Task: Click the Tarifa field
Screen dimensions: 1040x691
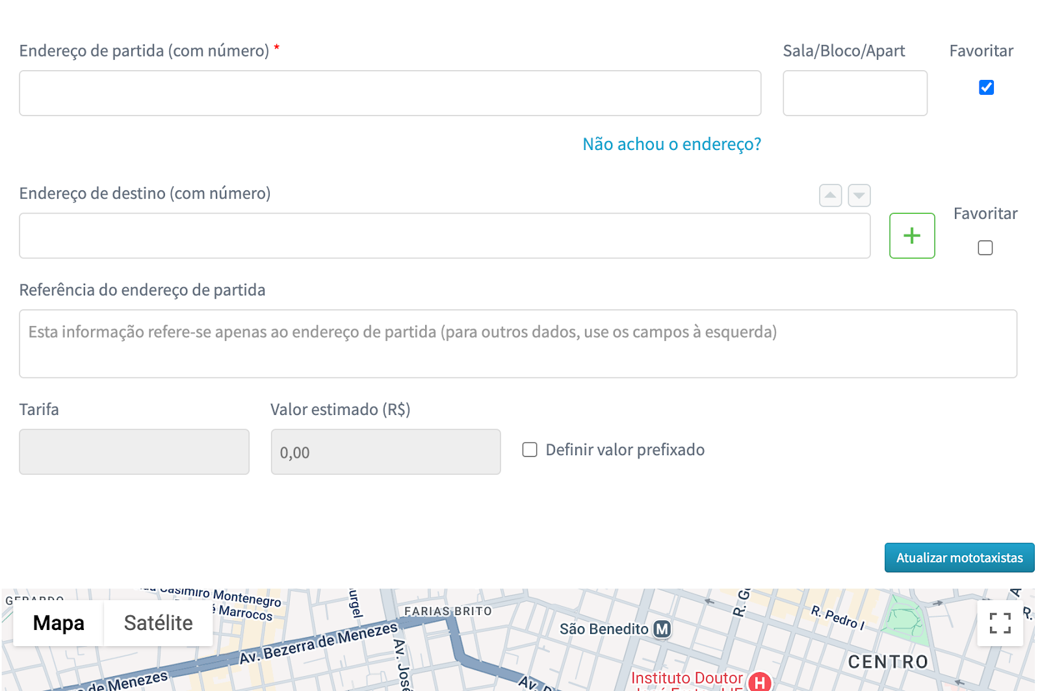Action: [x=134, y=452]
